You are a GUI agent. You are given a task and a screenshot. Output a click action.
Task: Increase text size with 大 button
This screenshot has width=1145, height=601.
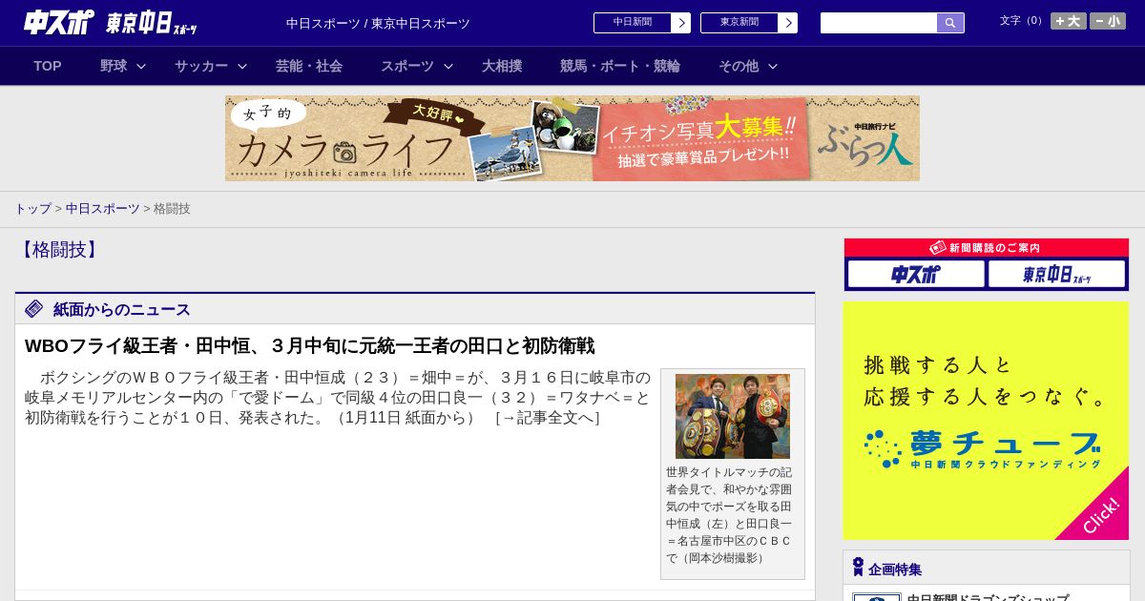tap(1069, 21)
